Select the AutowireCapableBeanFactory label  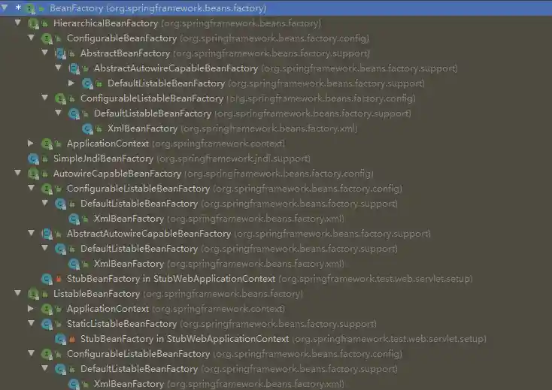117,174
